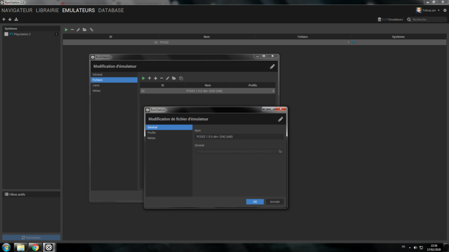Click green play icon in Fichiers toolbar
The height and width of the screenshot is (252, 449).
tap(144, 78)
